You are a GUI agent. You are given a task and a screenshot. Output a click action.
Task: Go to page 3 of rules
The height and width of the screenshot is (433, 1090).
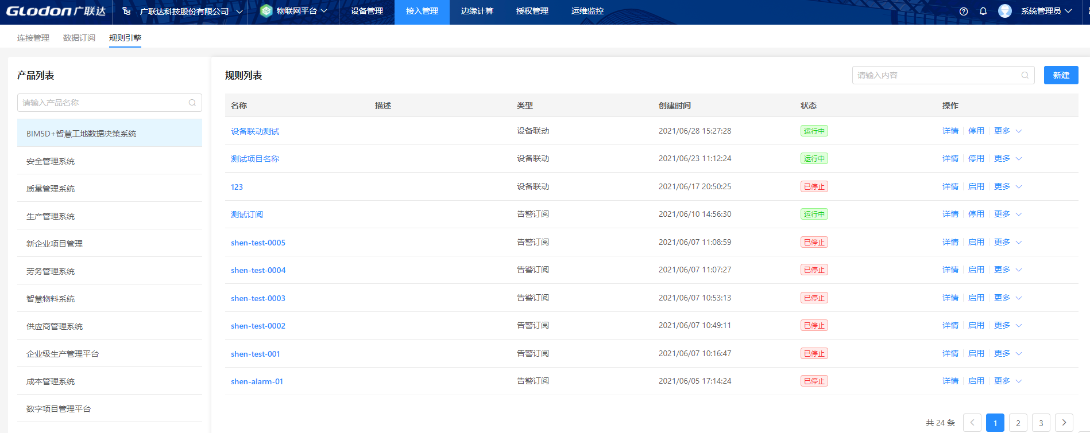[x=1041, y=423]
